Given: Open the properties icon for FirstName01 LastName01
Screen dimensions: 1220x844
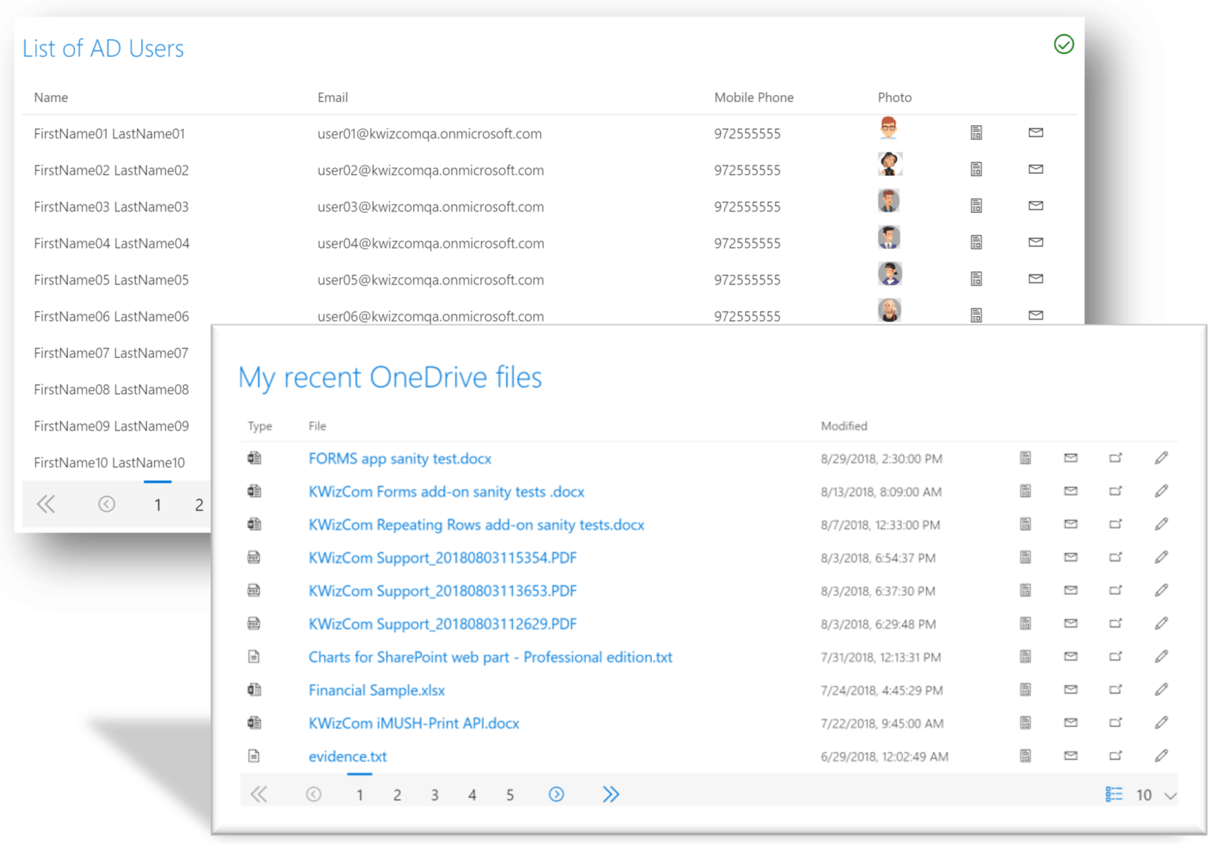Looking at the screenshot, I should (977, 132).
